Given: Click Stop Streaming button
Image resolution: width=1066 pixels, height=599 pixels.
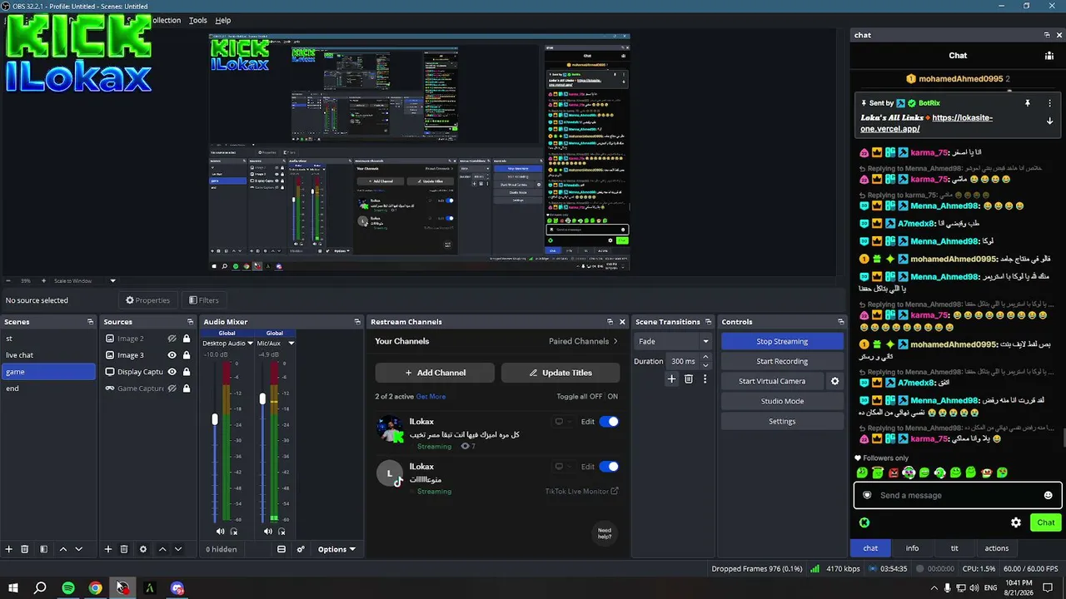Looking at the screenshot, I should (x=782, y=341).
